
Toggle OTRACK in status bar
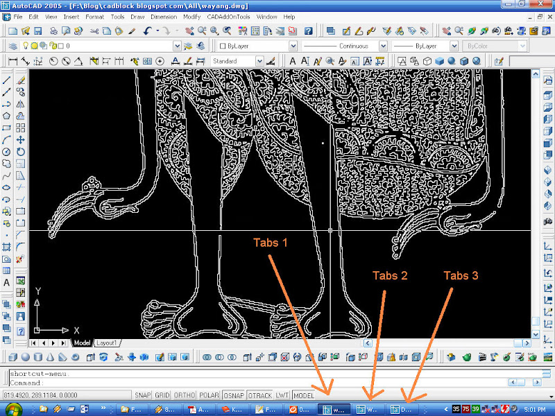coord(259,395)
